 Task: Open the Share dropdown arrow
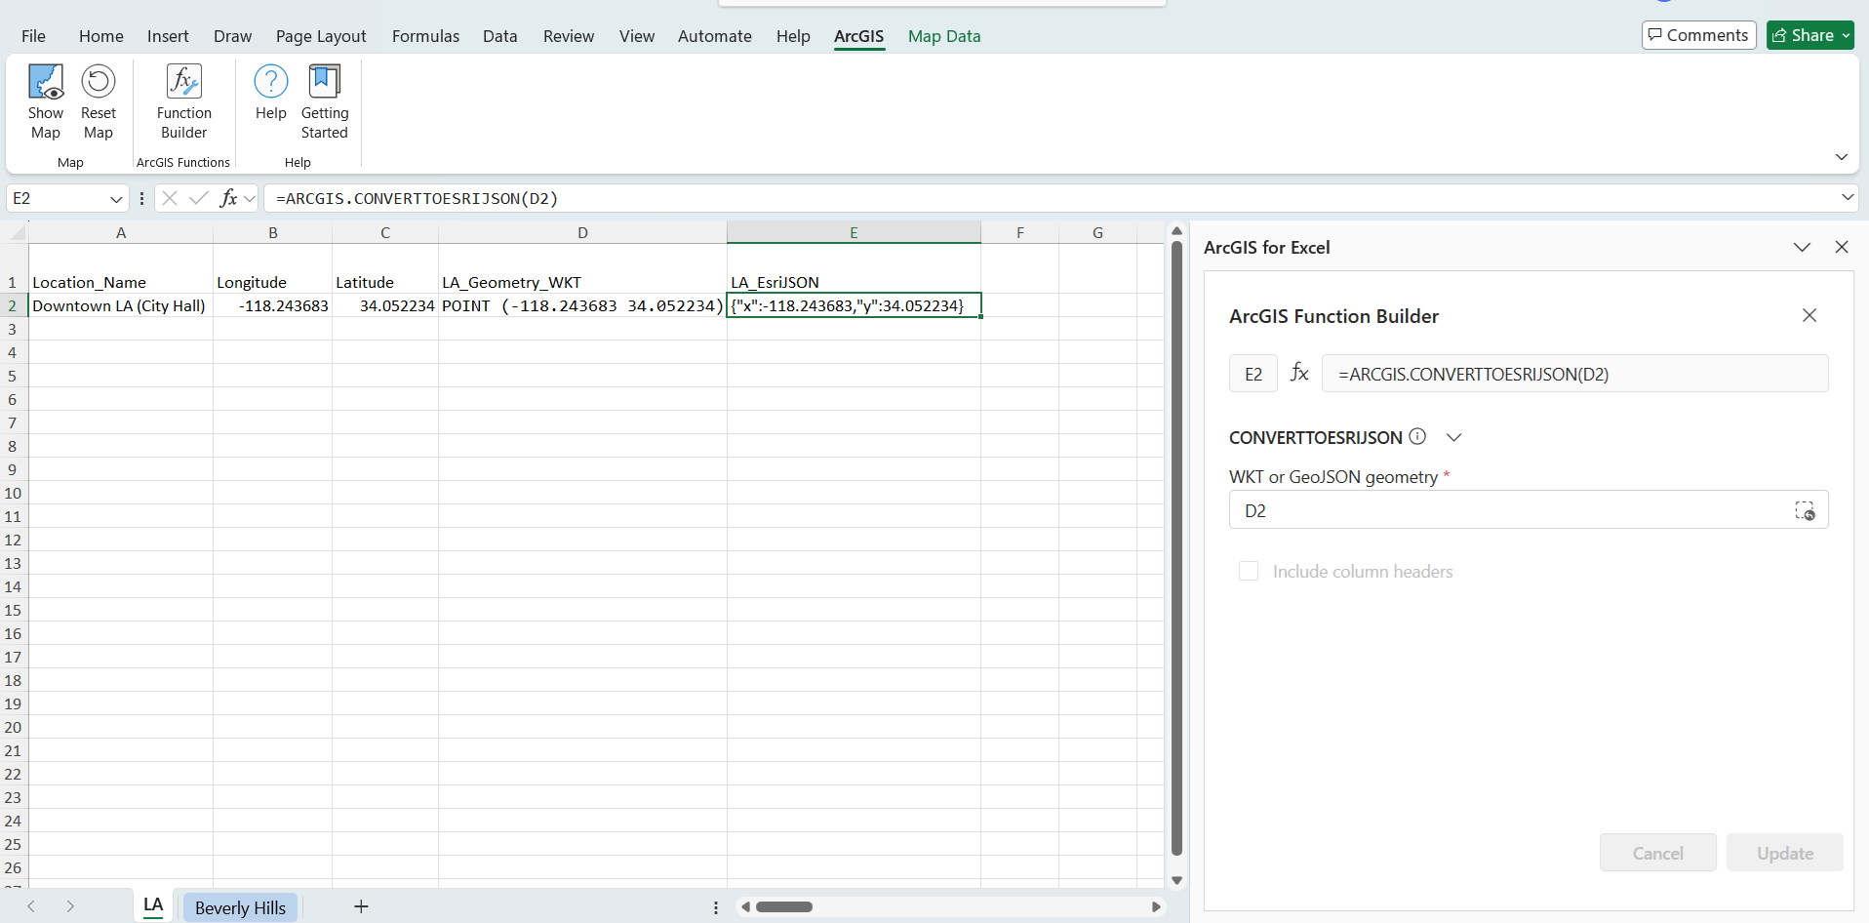[1846, 36]
